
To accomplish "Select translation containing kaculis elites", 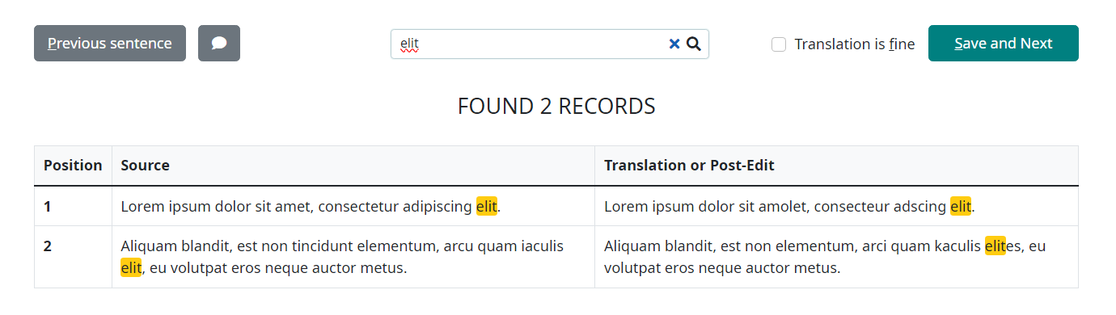I will coord(825,257).
